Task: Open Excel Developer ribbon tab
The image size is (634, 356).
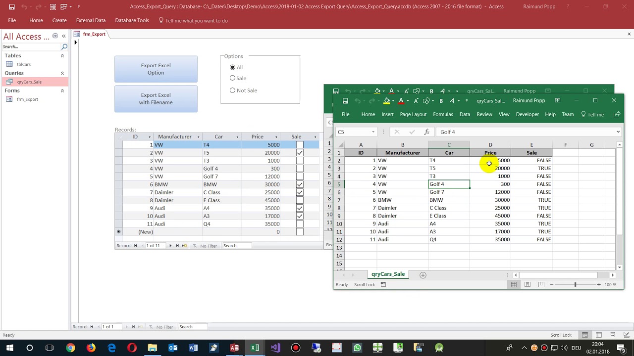Action: tap(527, 114)
